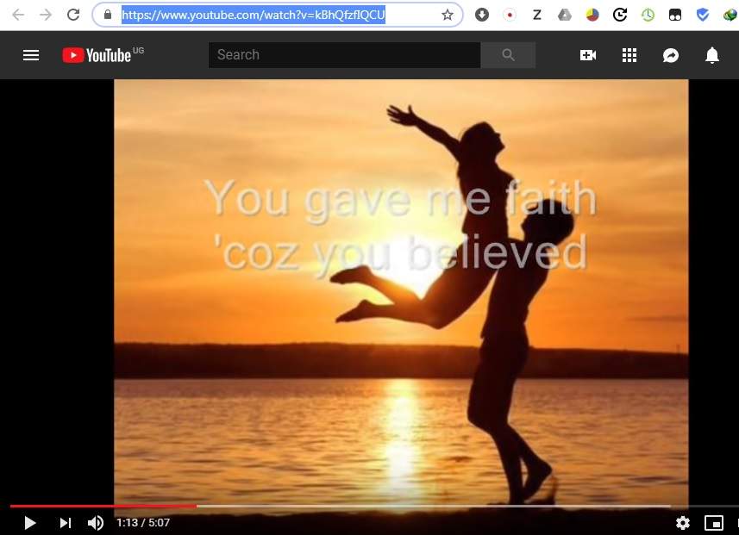View site info via the padlock icon
The width and height of the screenshot is (739, 535).
pyautogui.click(x=108, y=15)
